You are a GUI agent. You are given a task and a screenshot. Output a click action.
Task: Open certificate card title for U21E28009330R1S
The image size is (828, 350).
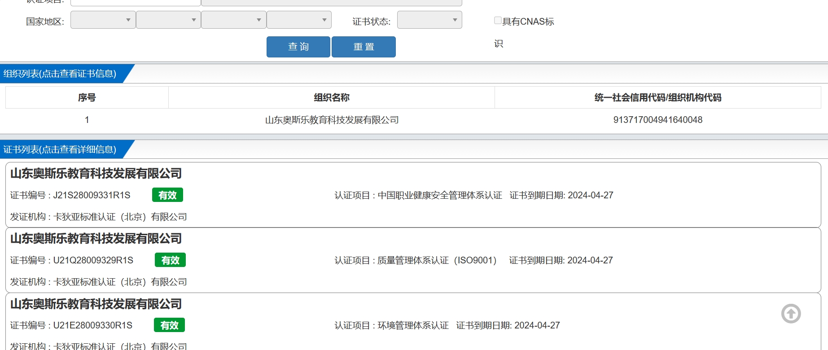tap(96, 304)
